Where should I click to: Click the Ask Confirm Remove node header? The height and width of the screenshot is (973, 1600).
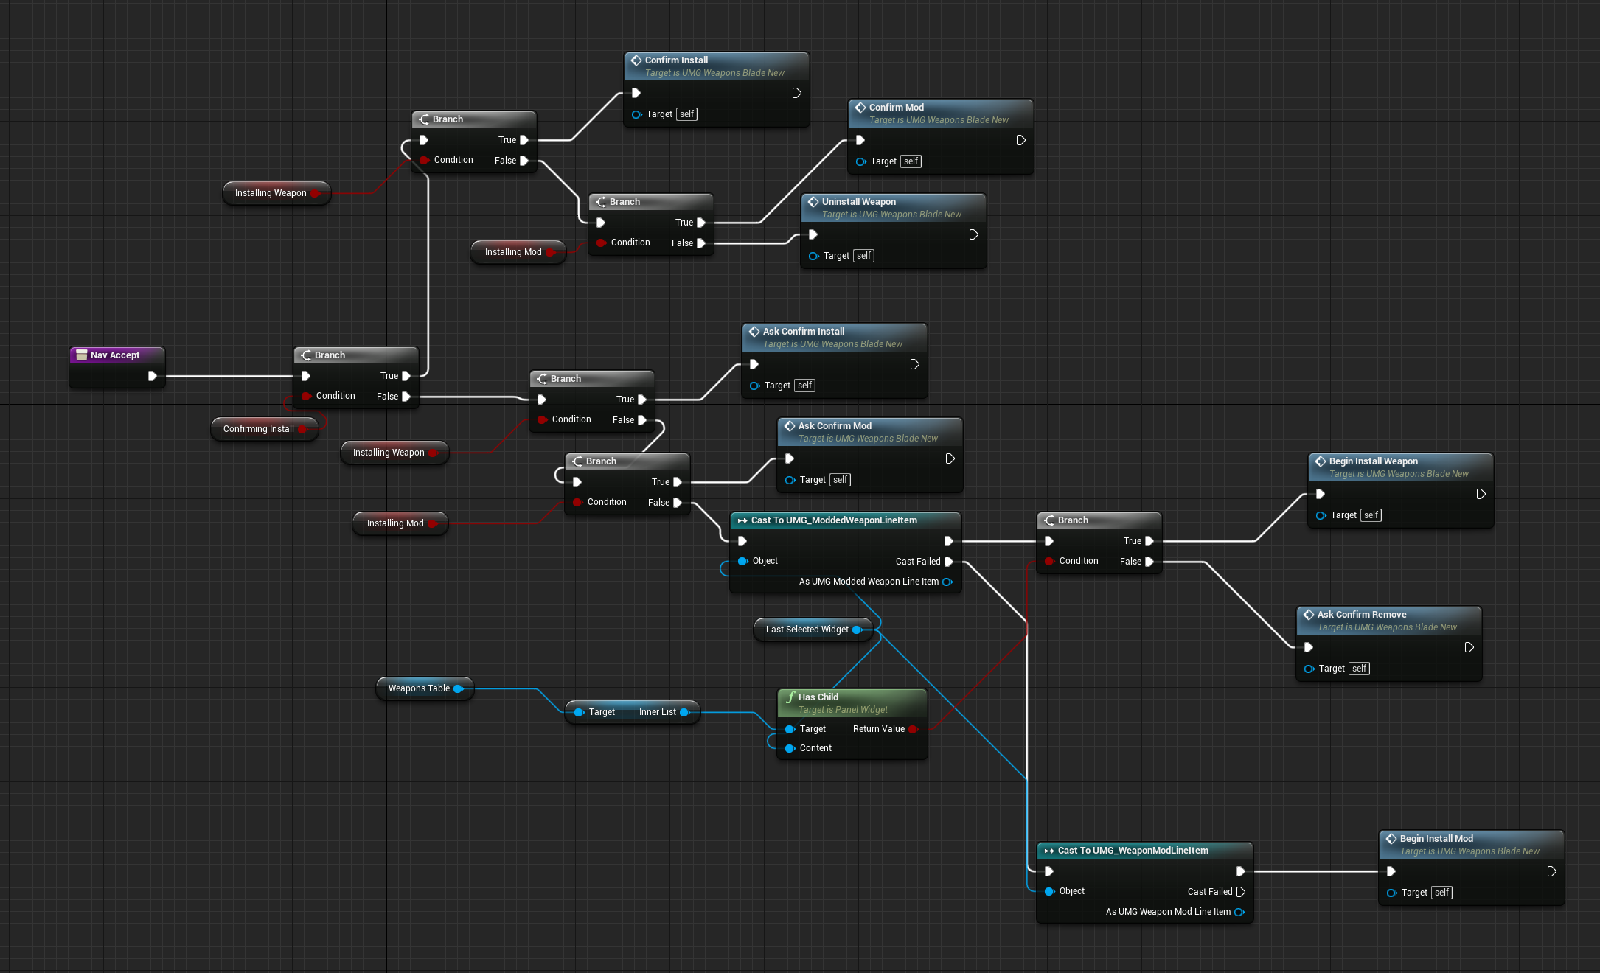(1388, 621)
